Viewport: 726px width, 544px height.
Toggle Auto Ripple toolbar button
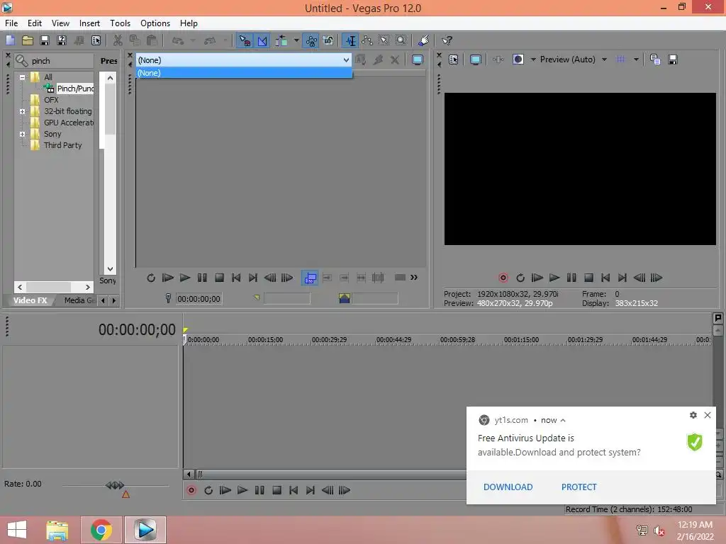(x=281, y=40)
